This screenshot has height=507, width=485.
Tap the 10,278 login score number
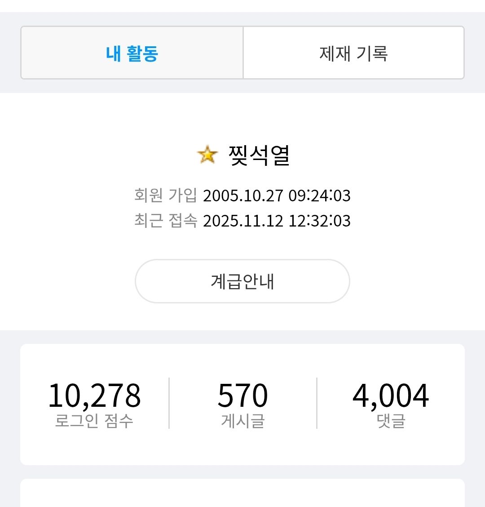click(x=94, y=396)
